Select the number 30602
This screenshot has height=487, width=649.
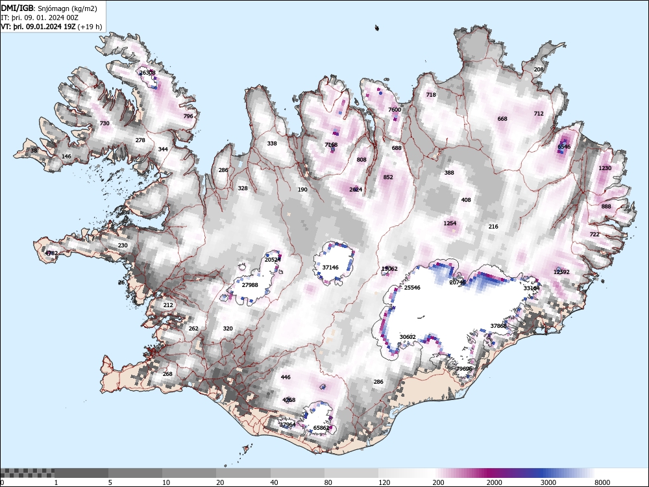pos(408,336)
